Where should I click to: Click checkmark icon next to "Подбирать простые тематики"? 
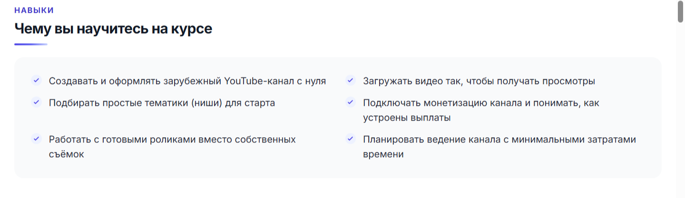coord(36,102)
